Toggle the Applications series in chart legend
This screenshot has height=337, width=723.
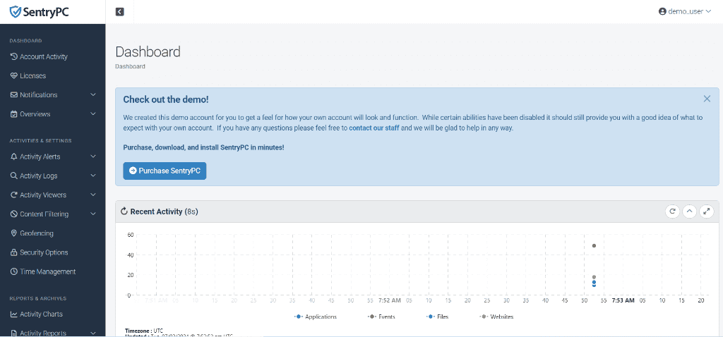click(316, 317)
